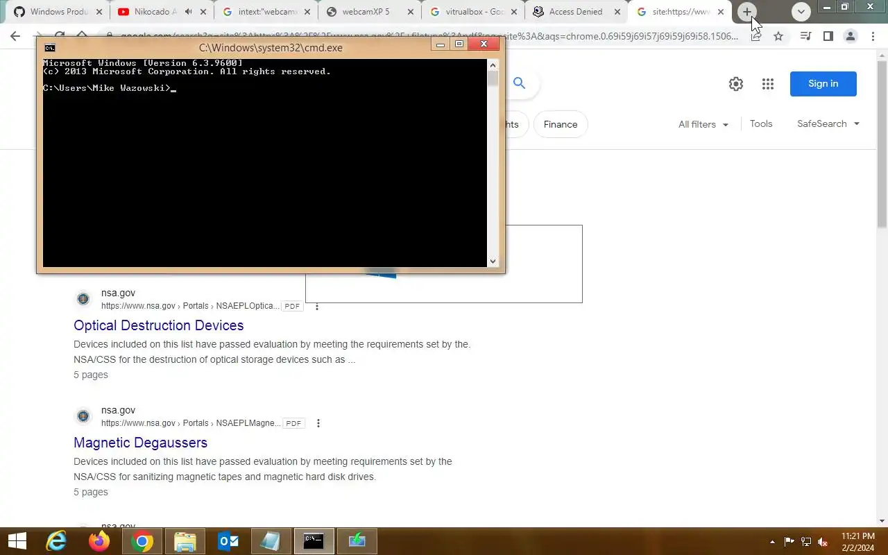Open Chrome media control icon
This screenshot has height=555, width=888.
tap(805, 36)
